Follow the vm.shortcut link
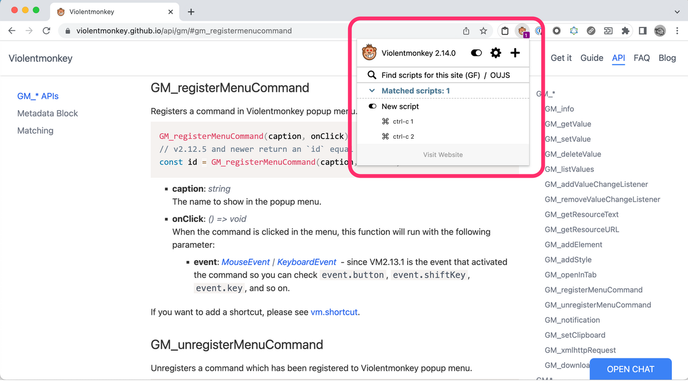Screen dimensions: 688x391 click(334, 312)
